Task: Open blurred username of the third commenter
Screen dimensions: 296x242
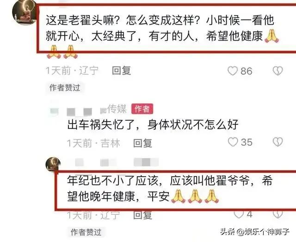Action: 117,163
